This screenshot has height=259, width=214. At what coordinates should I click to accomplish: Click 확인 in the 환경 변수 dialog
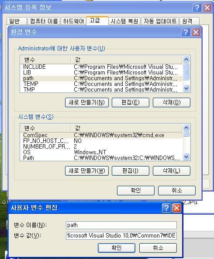click(x=136, y=191)
